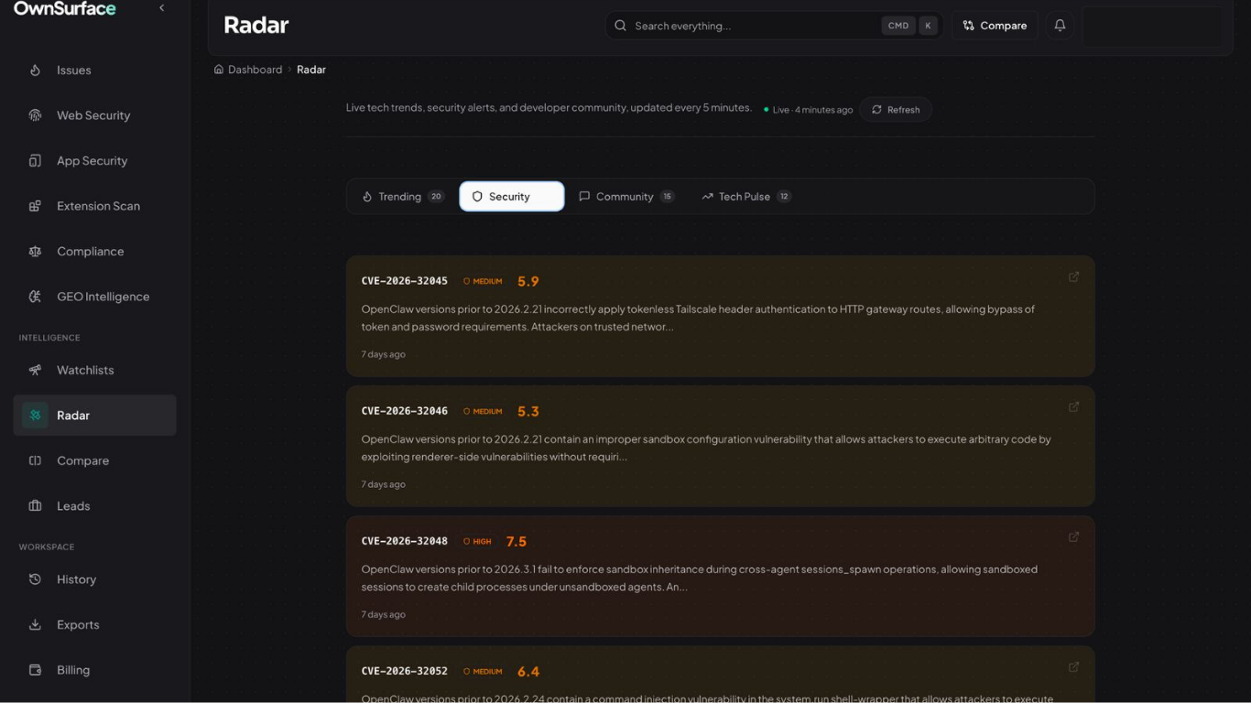Screen dimensions: 1251x703
Task: Open the OwnSurface logo home
Action: coord(65,9)
